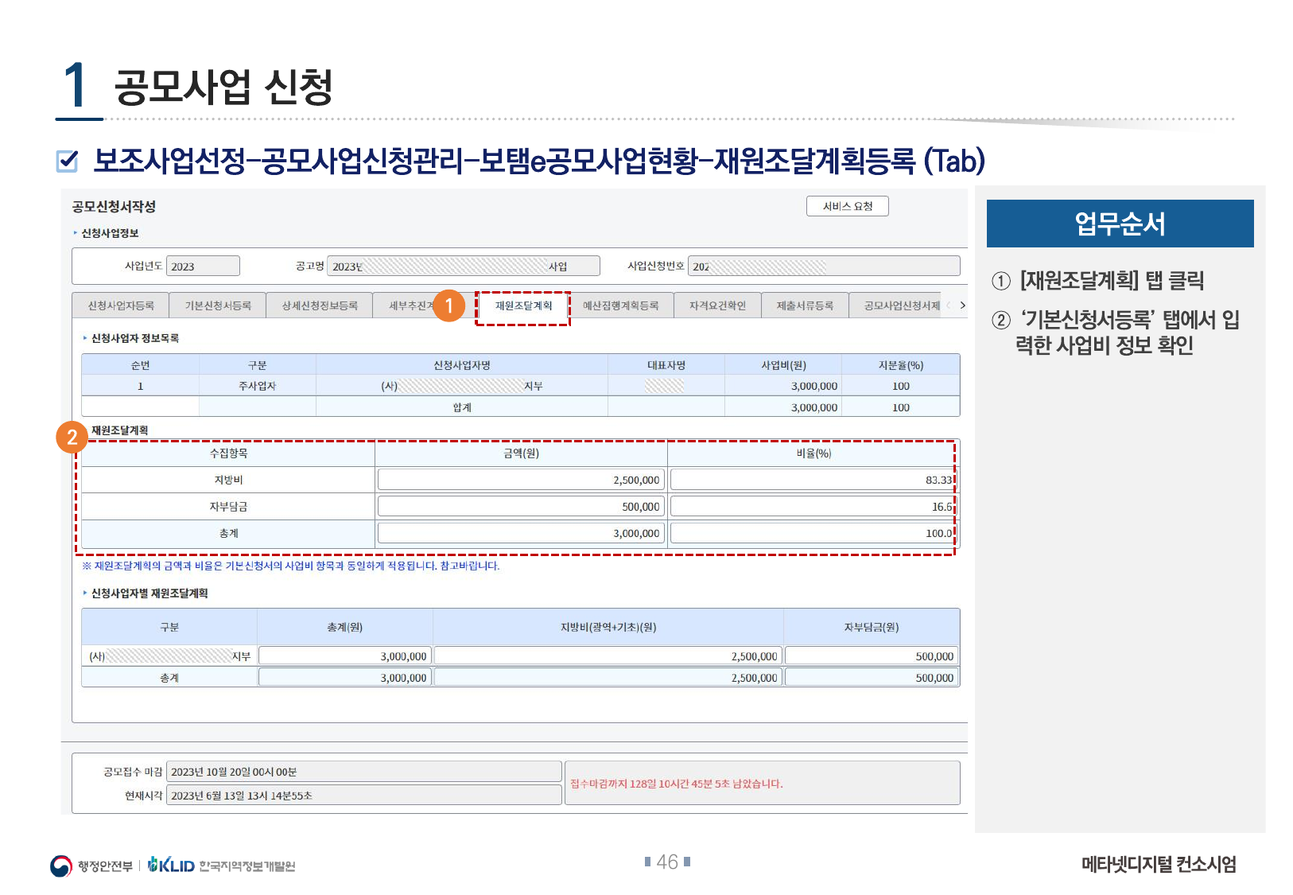
Task: Click the 자부담금 amount input field
Action: click(x=521, y=507)
